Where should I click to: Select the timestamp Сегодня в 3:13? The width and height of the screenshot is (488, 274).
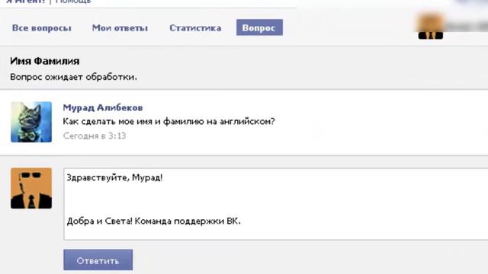(x=95, y=135)
